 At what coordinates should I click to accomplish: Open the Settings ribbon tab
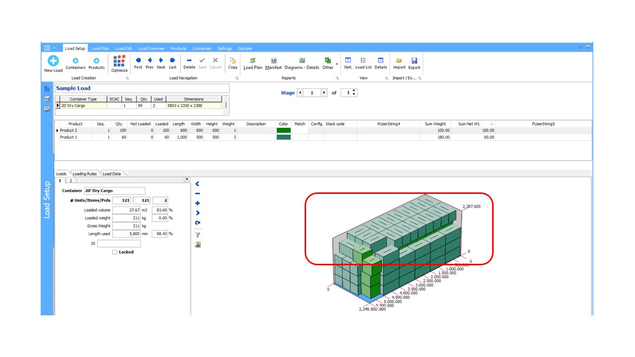(225, 49)
